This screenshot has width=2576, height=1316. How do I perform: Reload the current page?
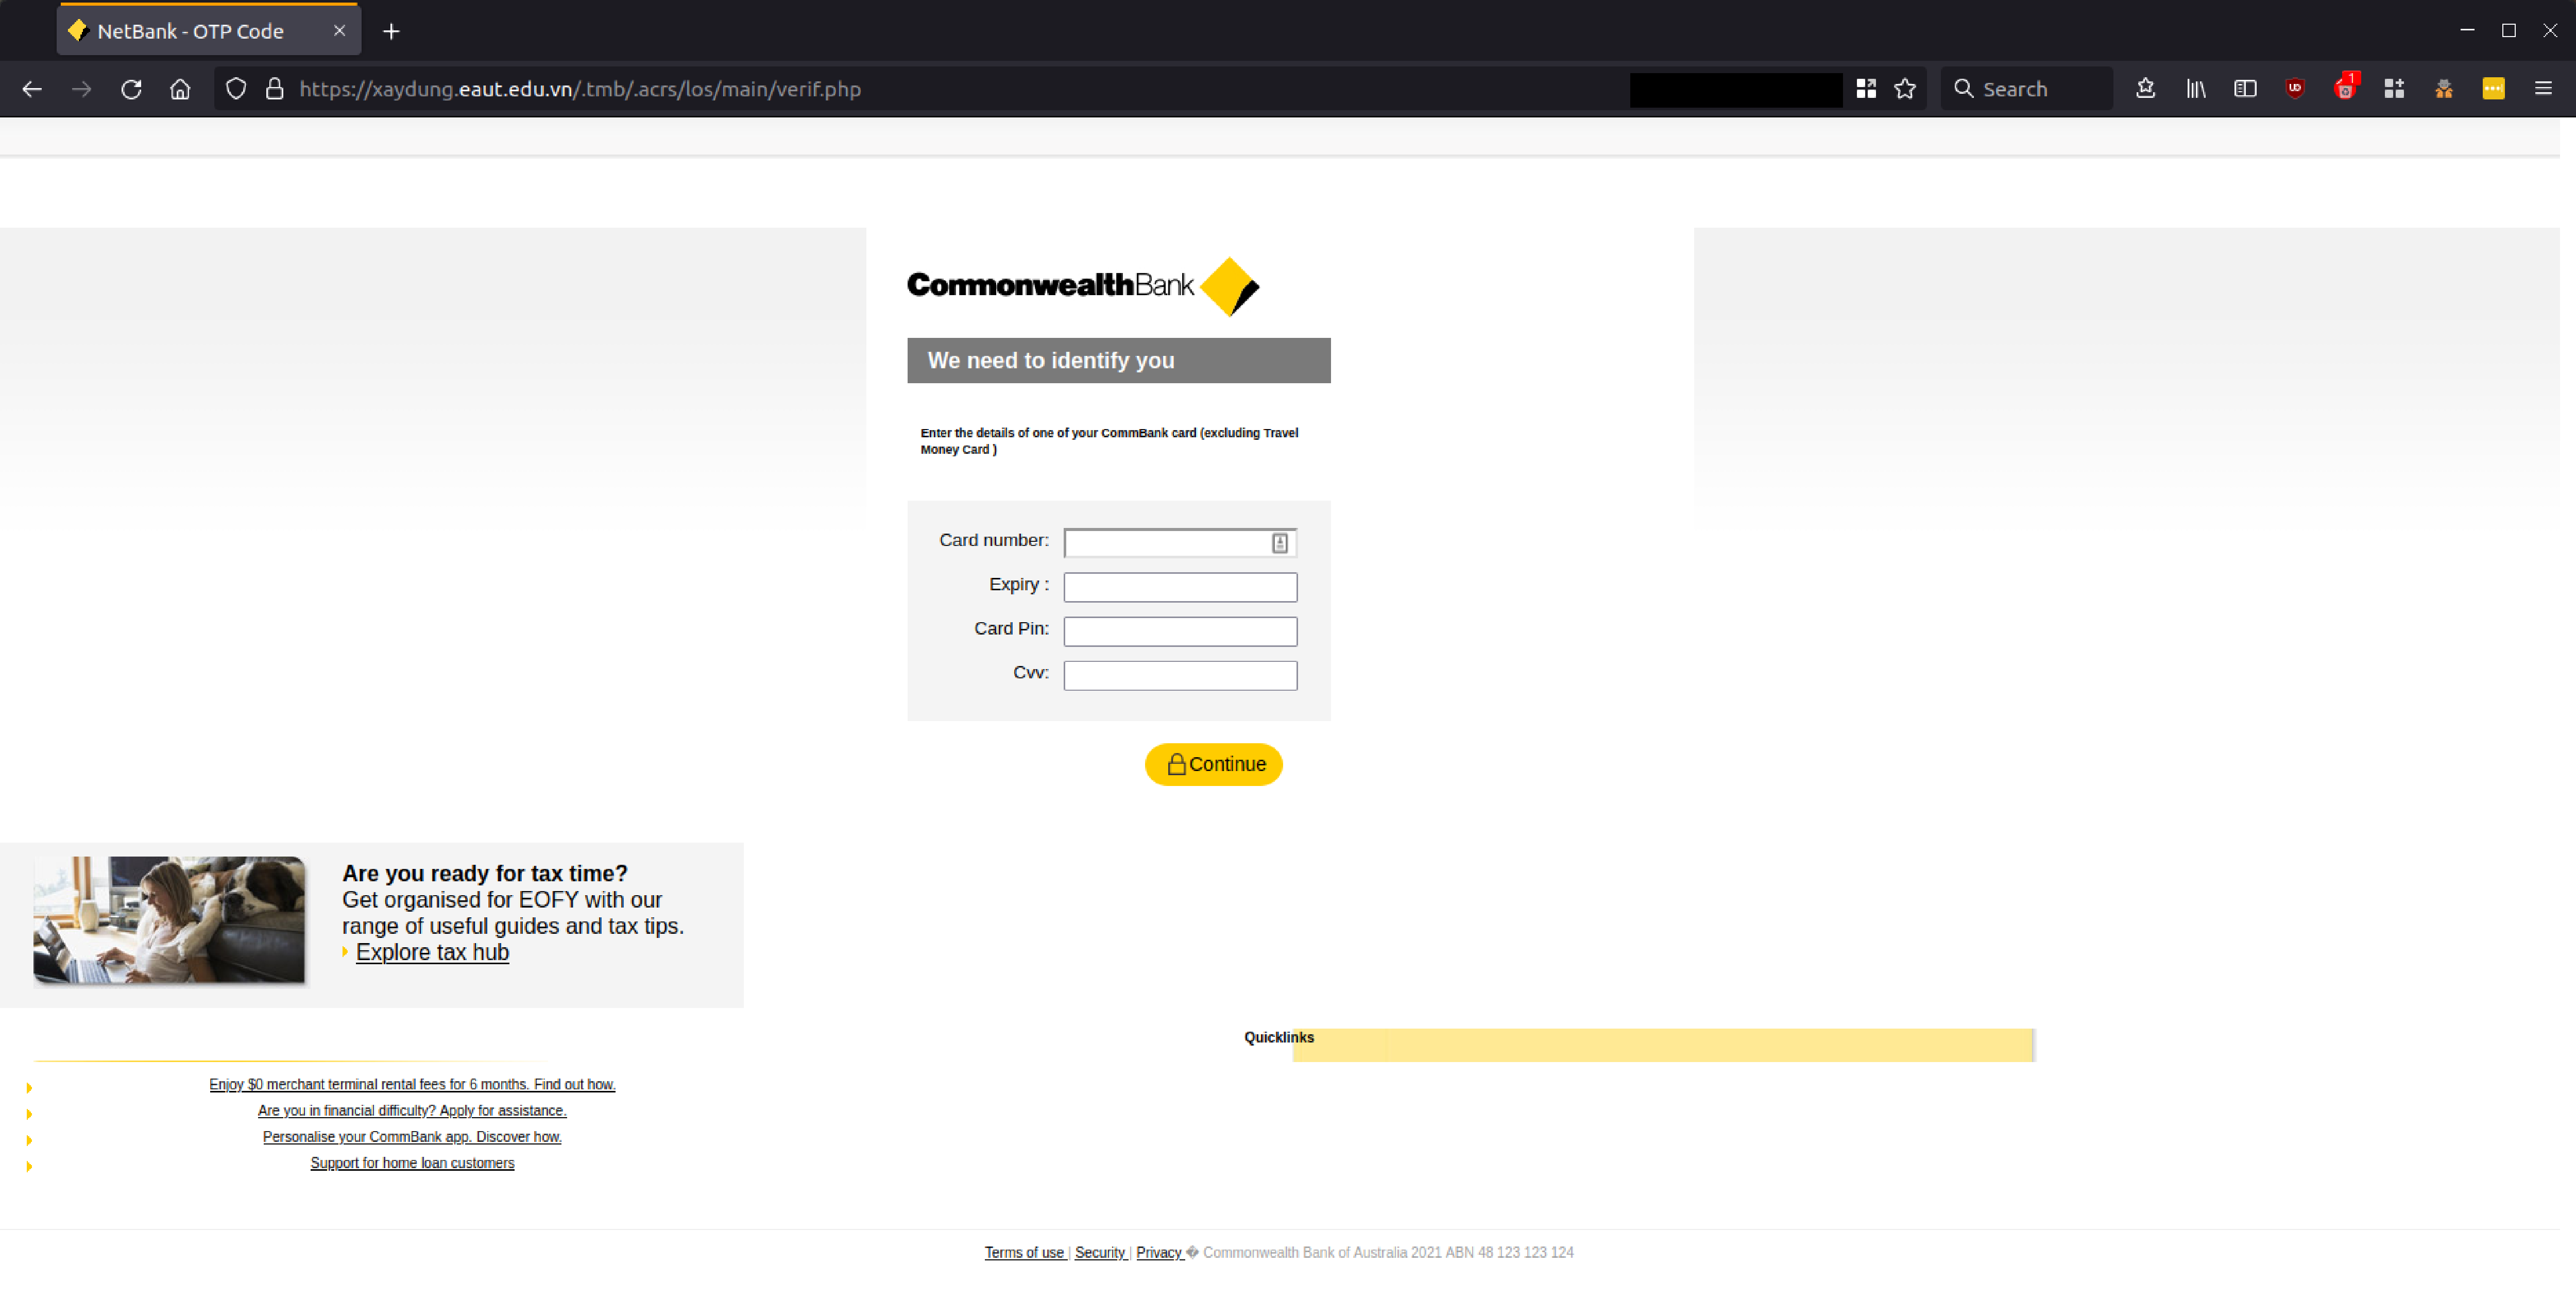click(131, 89)
